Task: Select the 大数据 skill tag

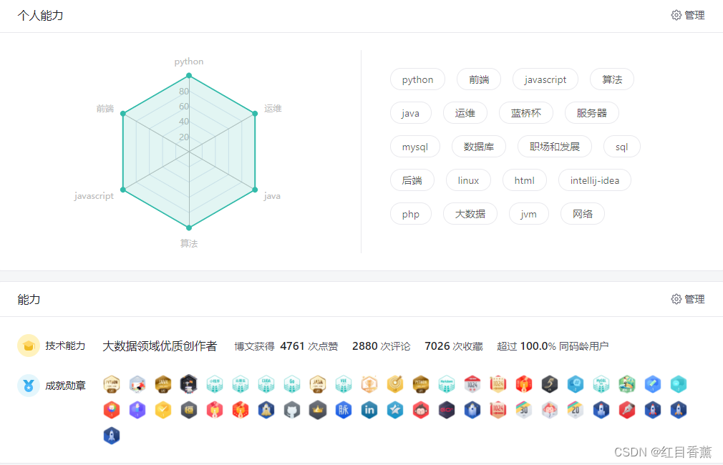Action: 470,213
